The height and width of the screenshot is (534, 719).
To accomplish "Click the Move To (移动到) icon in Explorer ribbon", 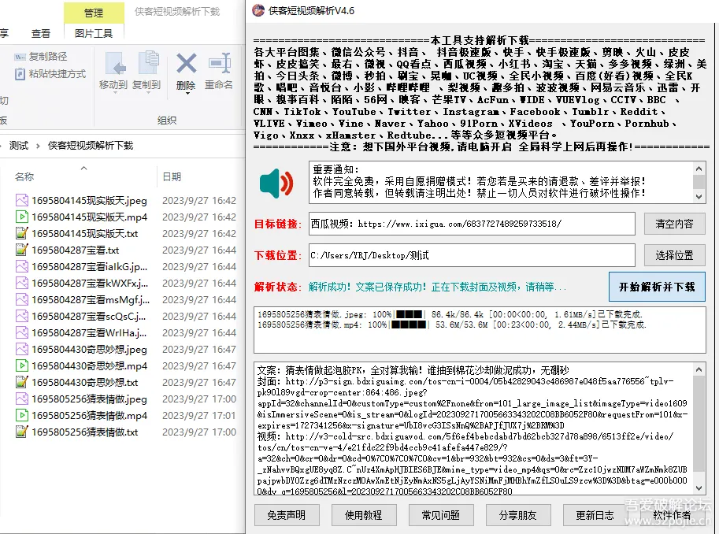I will (x=116, y=63).
